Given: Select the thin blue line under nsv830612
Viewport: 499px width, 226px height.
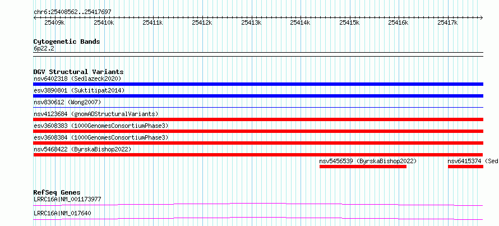Looking at the screenshot, I should [258, 108].
